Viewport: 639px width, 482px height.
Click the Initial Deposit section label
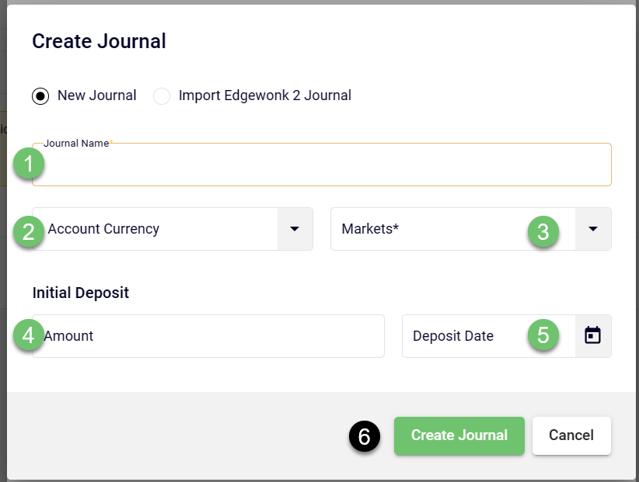[81, 293]
